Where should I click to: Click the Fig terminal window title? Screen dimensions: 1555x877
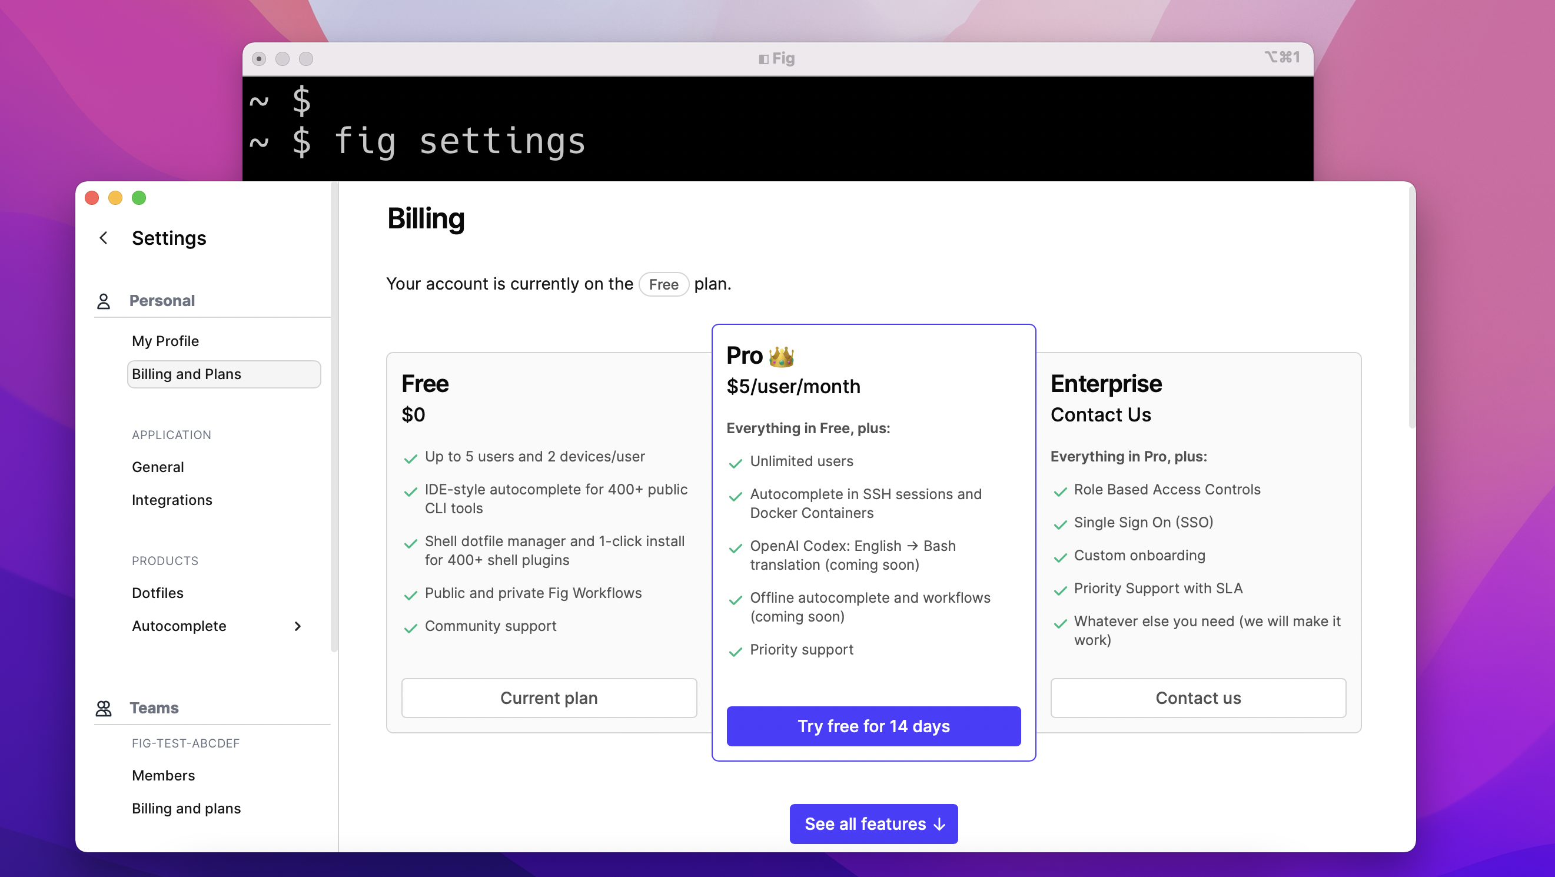(x=783, y=58)
